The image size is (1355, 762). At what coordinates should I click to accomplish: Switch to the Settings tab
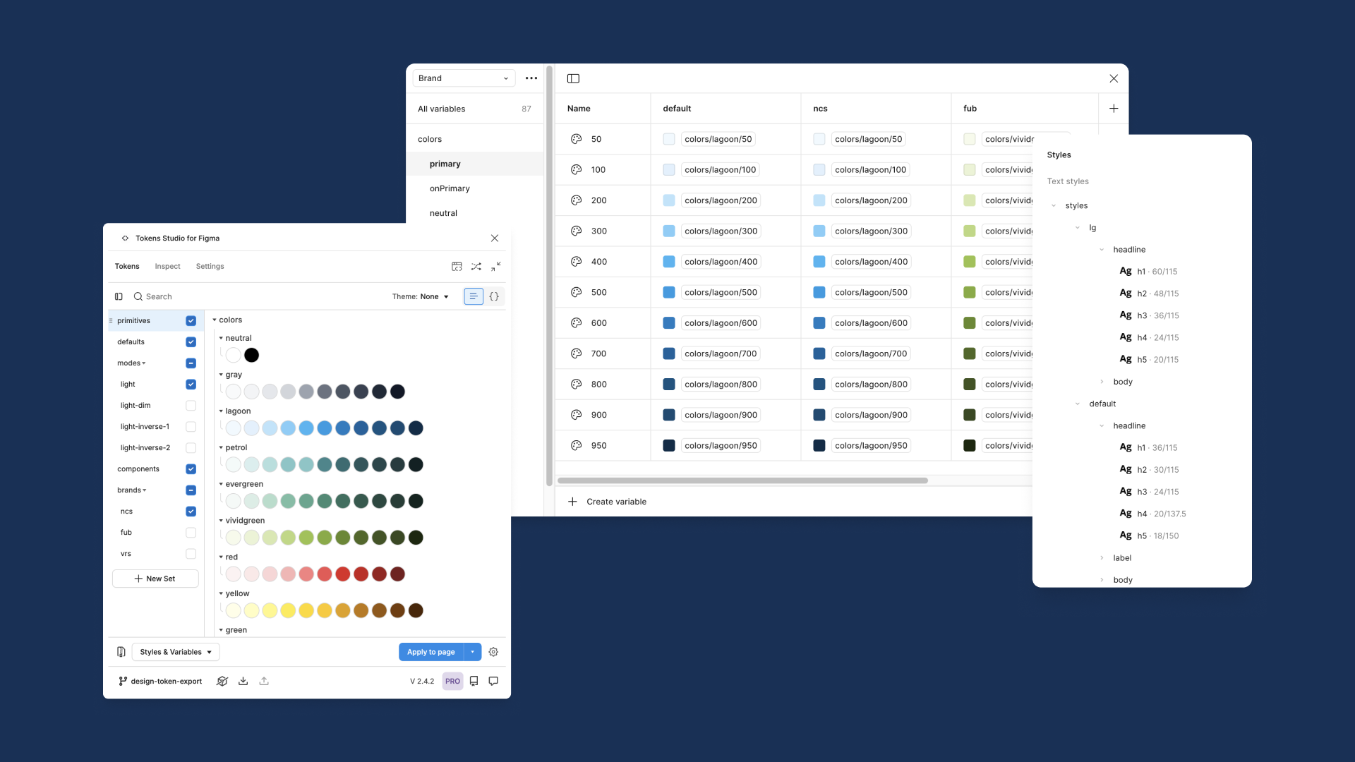(210, 267)
